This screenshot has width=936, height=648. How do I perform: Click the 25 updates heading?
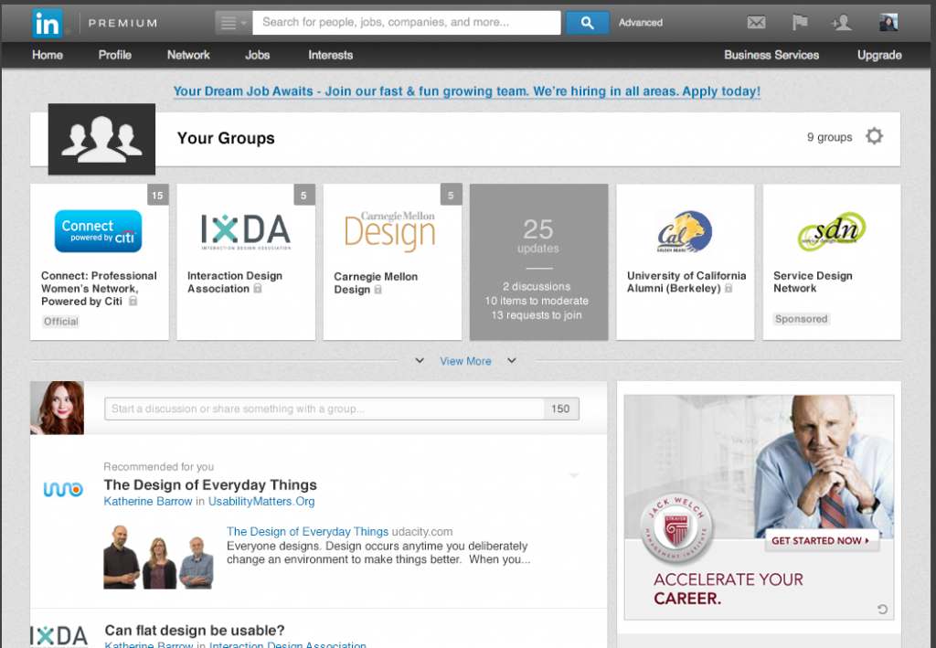538,235
